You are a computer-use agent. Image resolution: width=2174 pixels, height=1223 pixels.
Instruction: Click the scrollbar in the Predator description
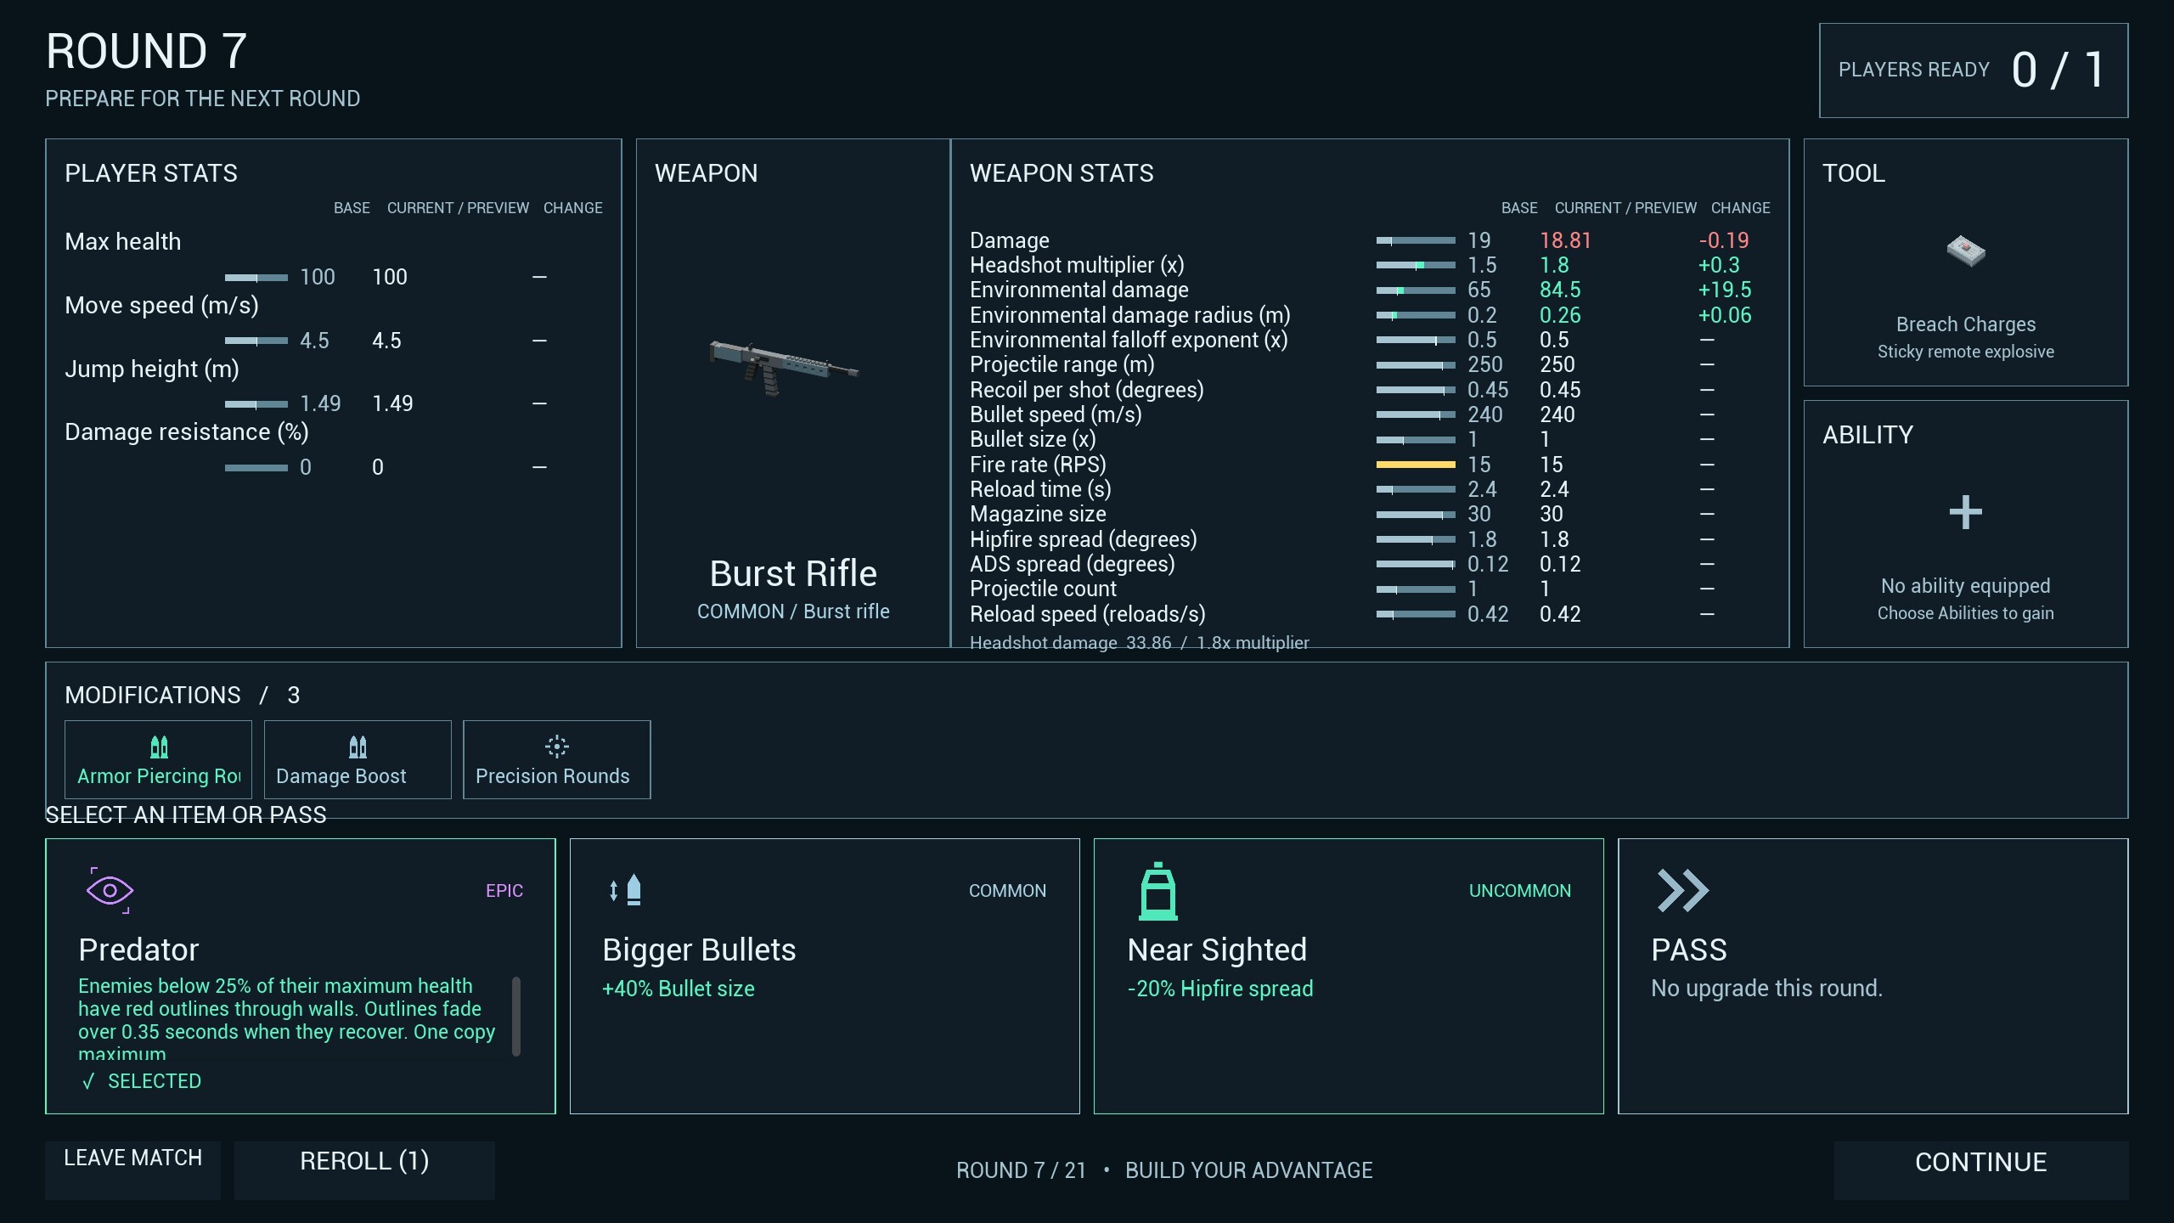tap(515, 1016)
